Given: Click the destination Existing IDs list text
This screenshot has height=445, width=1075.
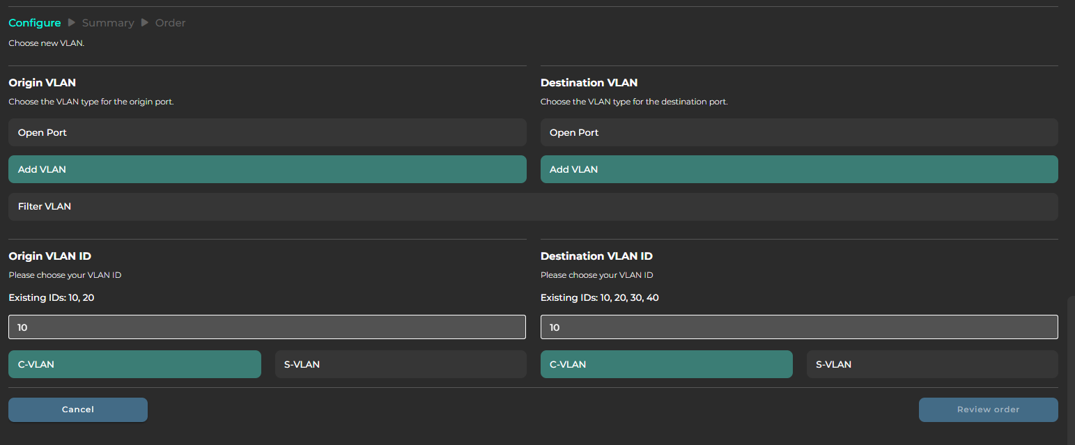Looking at the screenshot, I should [x=599, y=298].
